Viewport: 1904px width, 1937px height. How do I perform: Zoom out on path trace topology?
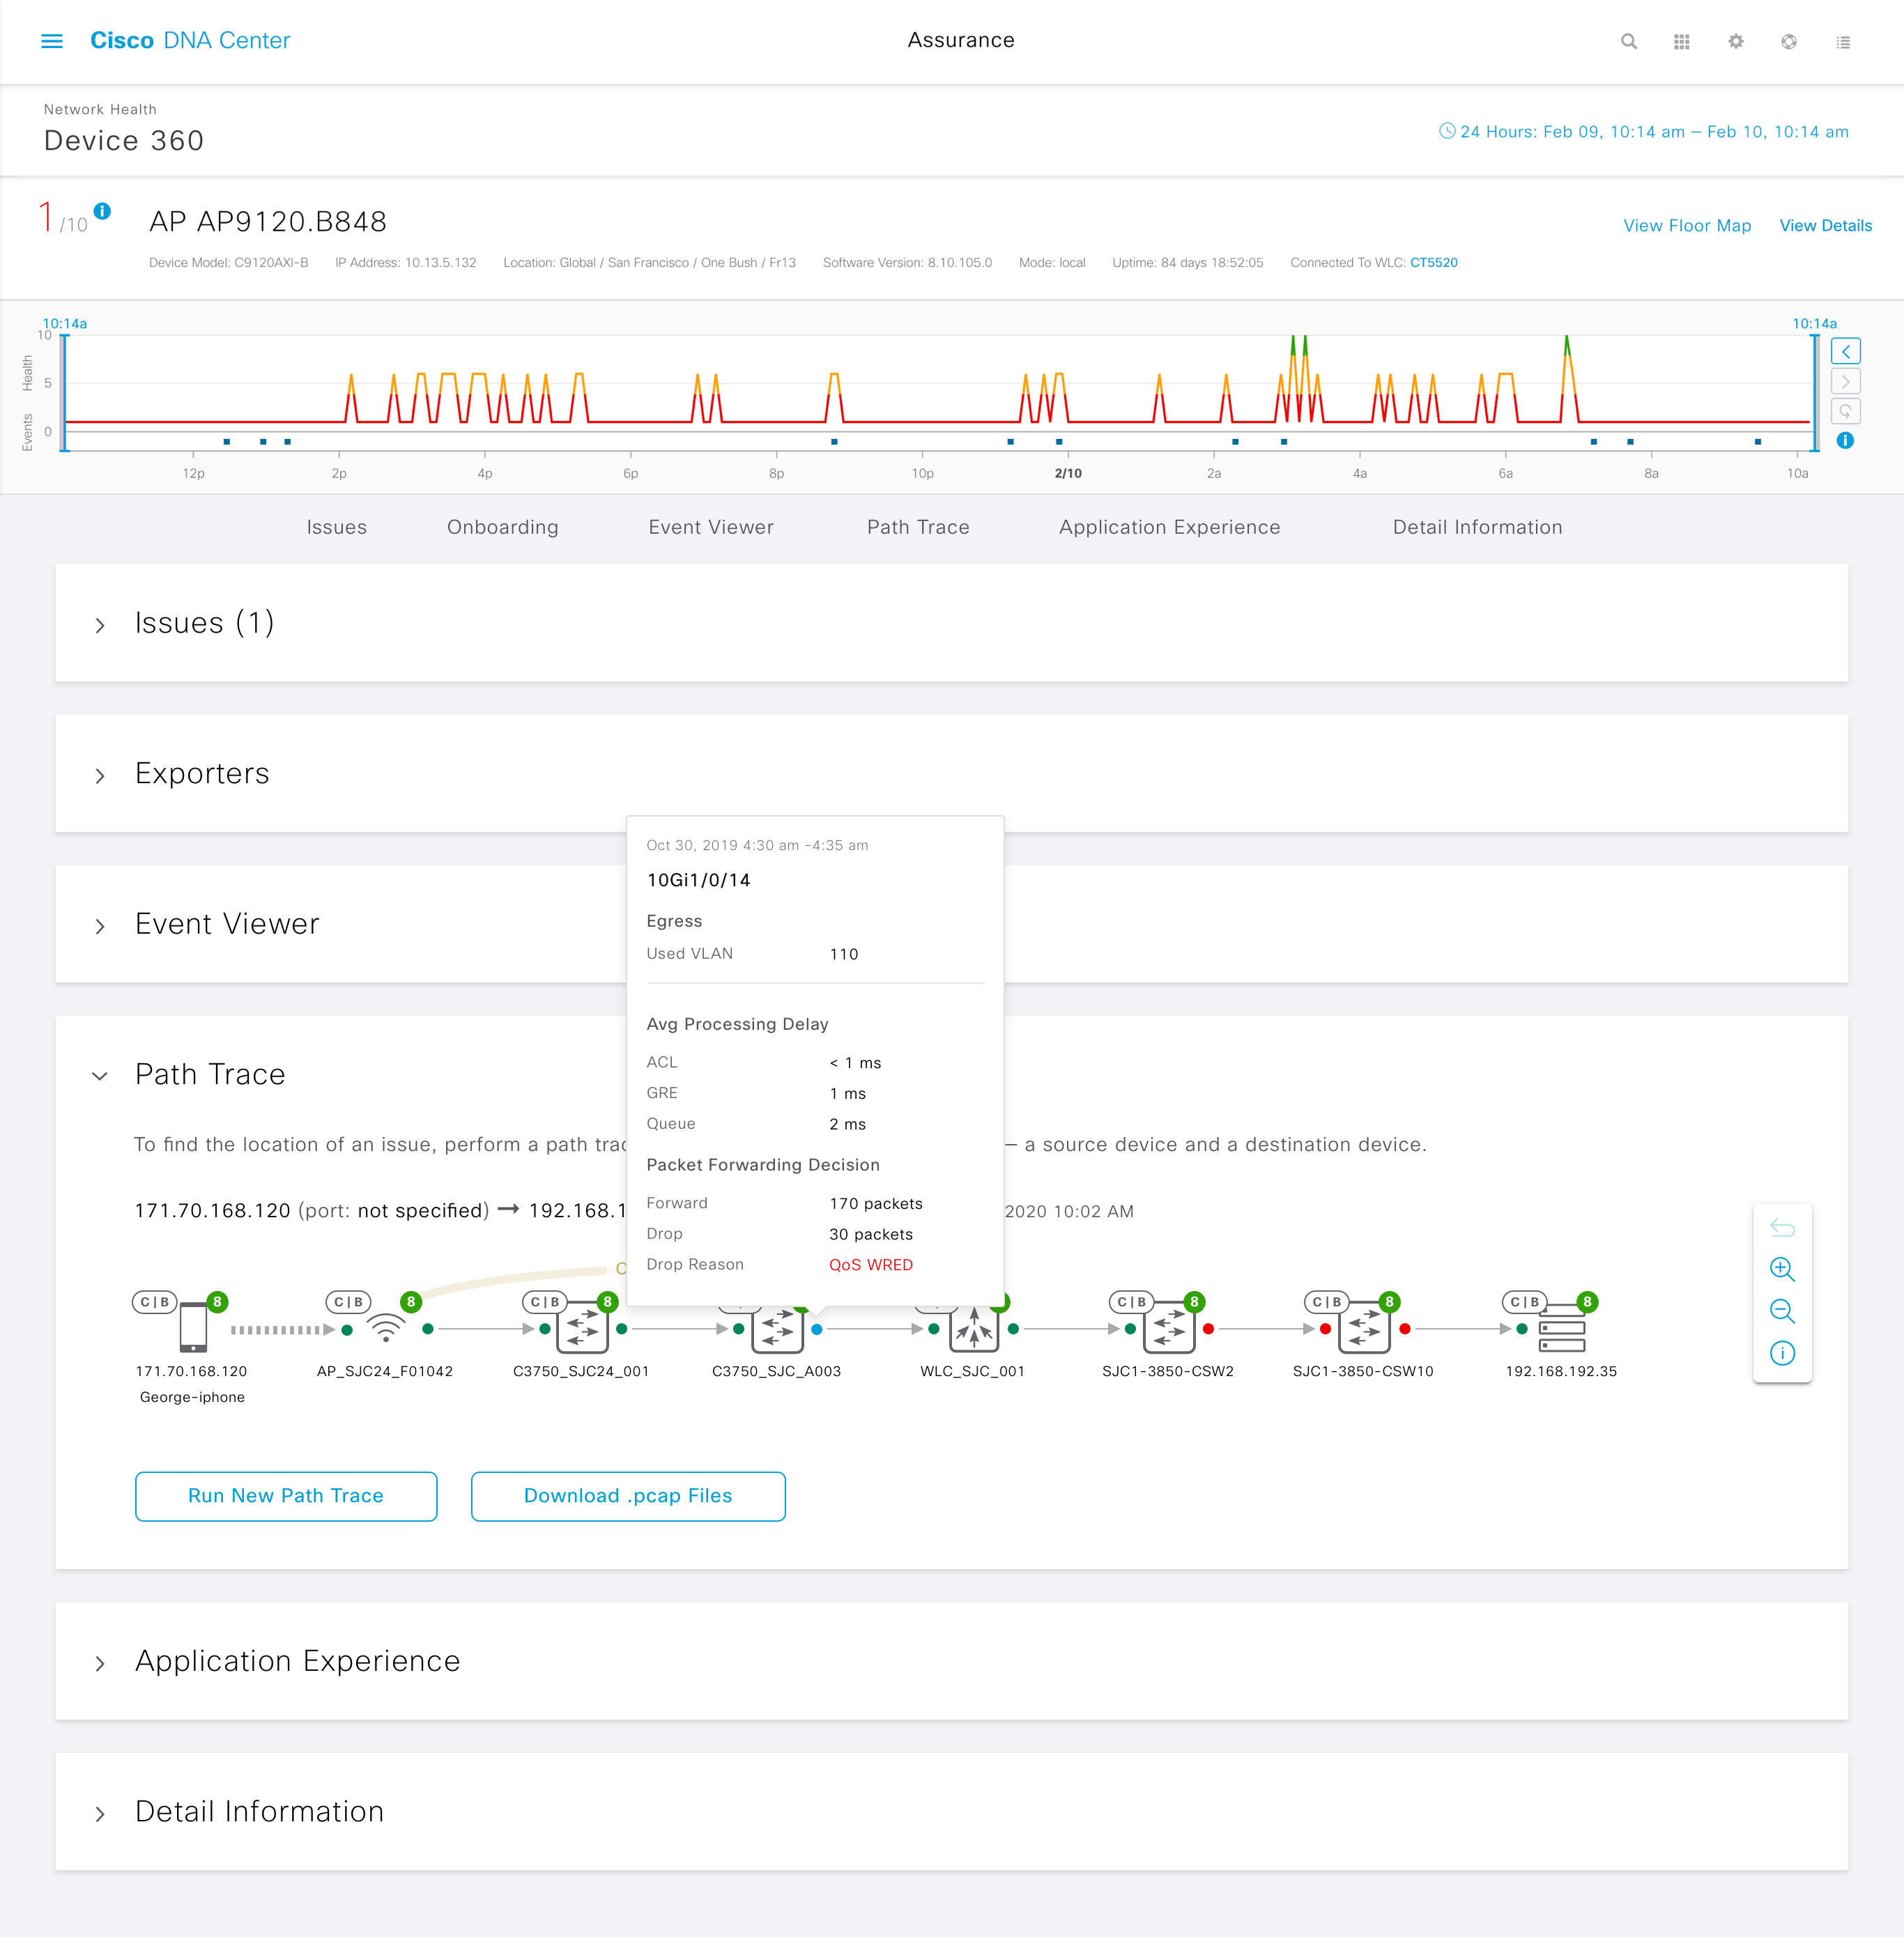[x=1782, y=1311]
